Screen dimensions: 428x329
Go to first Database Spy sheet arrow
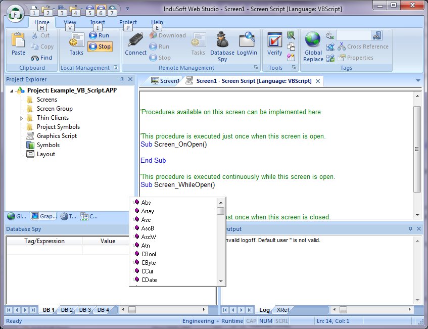[9, 310]
